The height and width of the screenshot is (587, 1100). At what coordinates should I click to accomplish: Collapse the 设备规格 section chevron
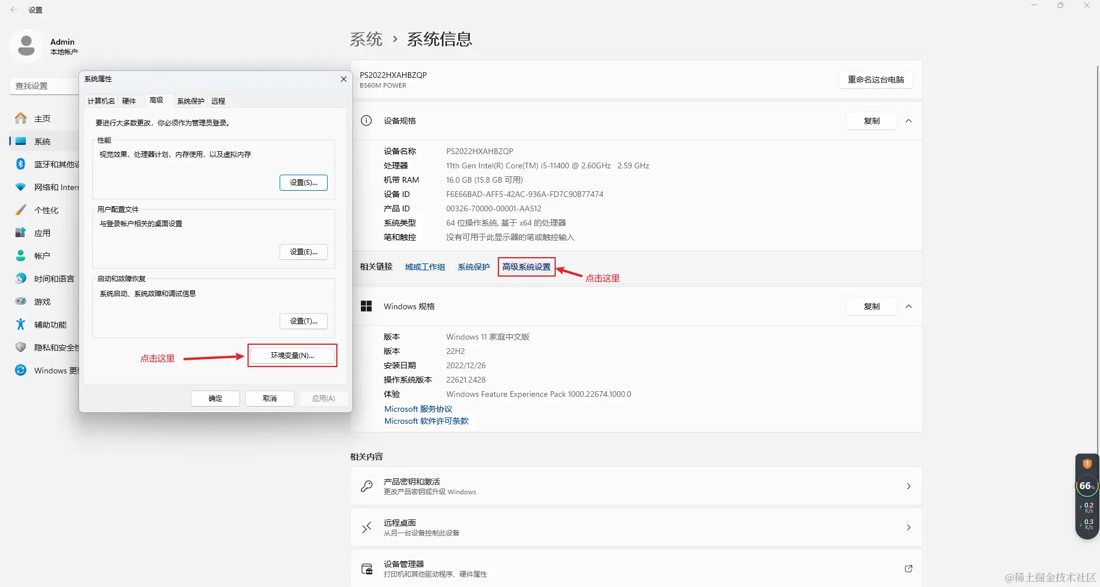click(x=909, y=121)
